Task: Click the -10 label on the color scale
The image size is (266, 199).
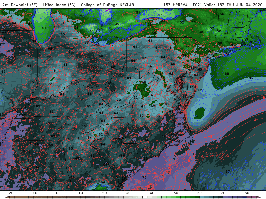Action: pos(33,193)
